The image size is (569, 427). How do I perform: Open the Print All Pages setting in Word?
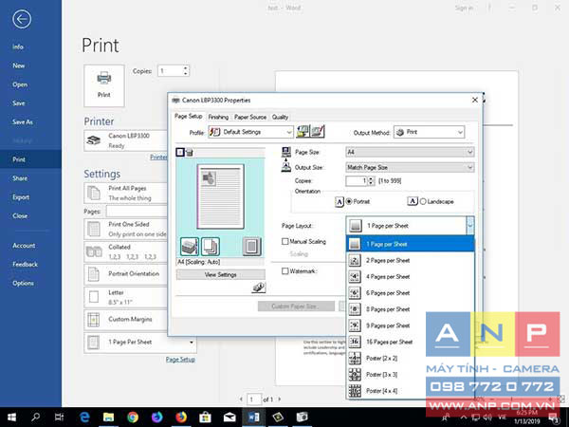coord(126,193)
